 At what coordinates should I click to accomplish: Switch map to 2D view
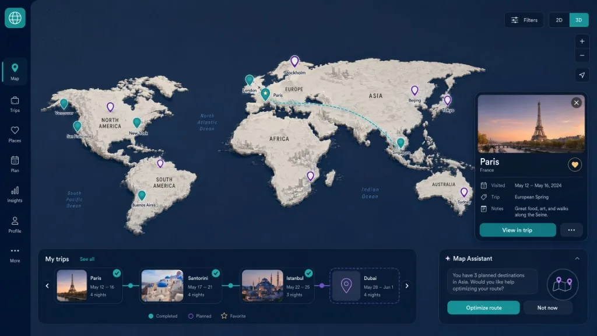coord(559,20)
